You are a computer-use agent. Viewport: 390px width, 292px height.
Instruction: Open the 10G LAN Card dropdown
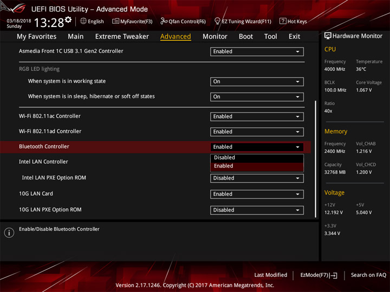coord(257,194)
